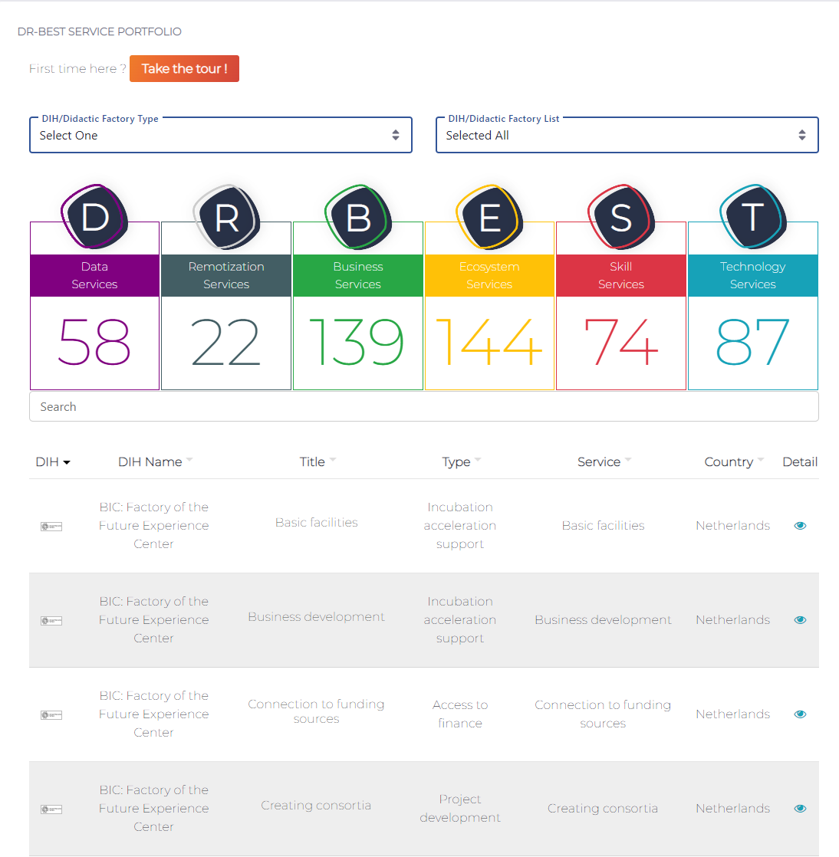Choose the T Technology Services badge icon
This screenshot has width=839, height=857.
coord(753,217)
